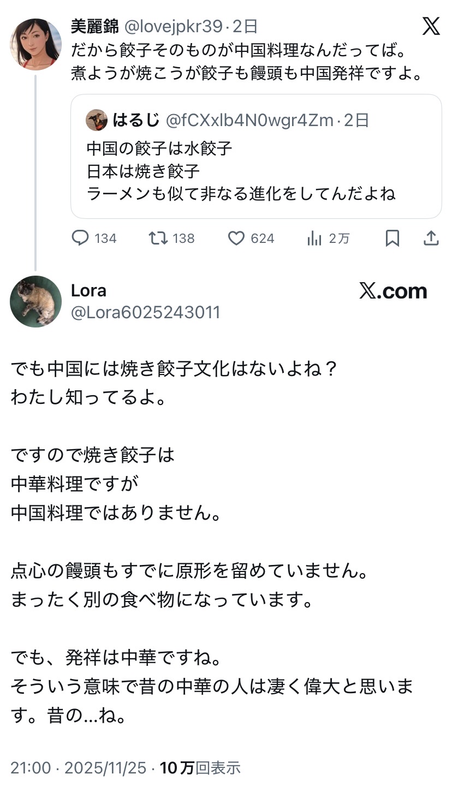
Task: Click the repost arrows icon
Action: tap(158, 238)
